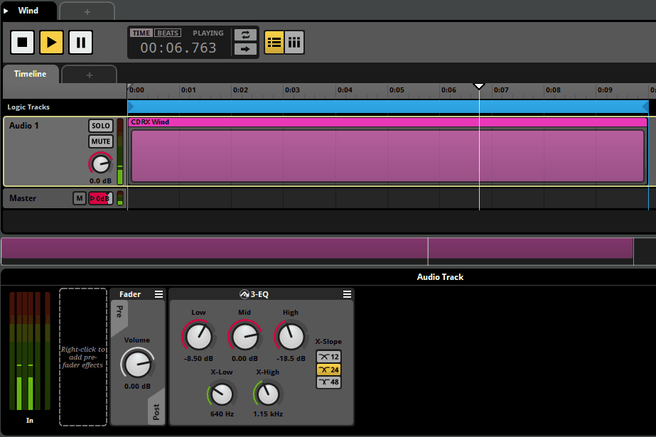Screen dimensions: 656x437
Task: Select the 48 X-Slope option
Action: [328, 382]
